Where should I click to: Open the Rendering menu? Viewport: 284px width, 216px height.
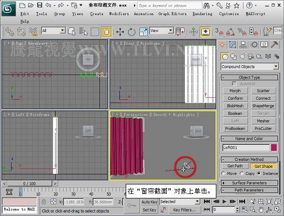(202, 14)
